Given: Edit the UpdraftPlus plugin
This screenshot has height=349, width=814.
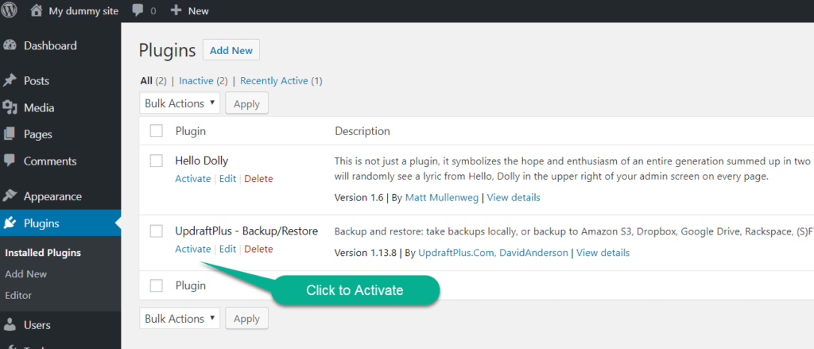Looking at the screenshot, I should tap(227, 250).
